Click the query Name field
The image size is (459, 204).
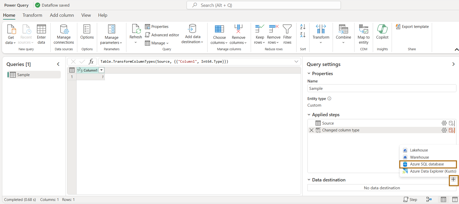(382, 88)
